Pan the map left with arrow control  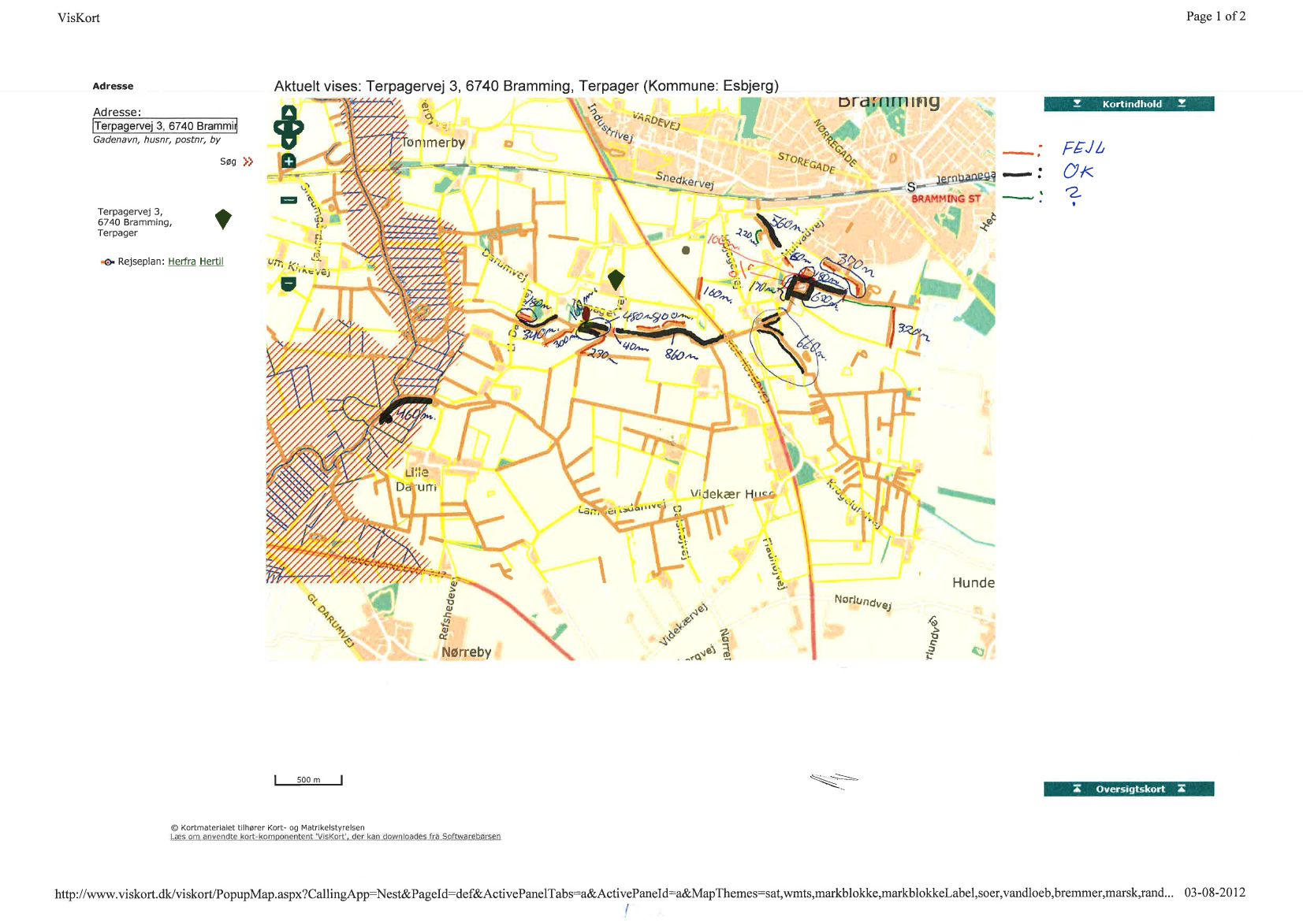pos(279,127)
